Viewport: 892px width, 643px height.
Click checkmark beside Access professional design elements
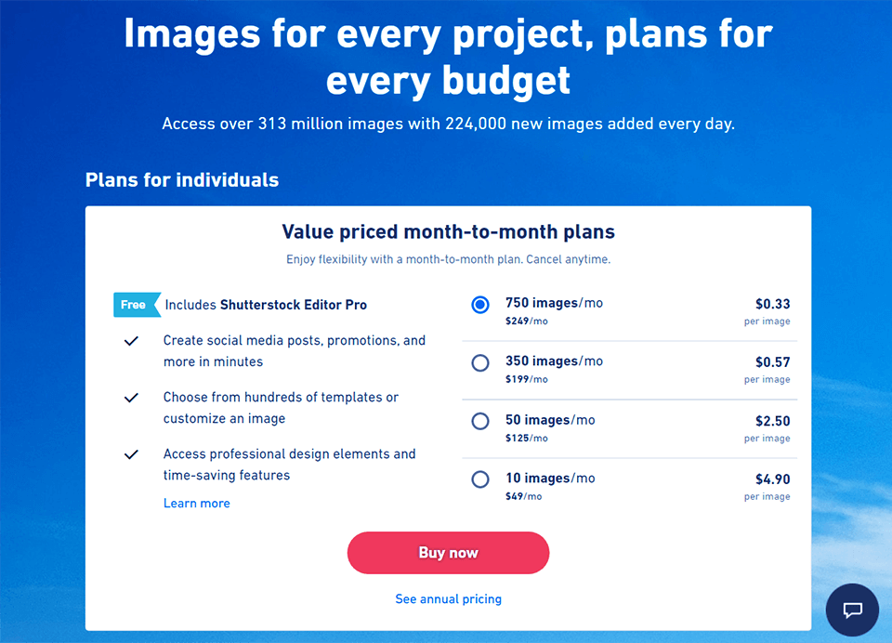click(131, 454)
